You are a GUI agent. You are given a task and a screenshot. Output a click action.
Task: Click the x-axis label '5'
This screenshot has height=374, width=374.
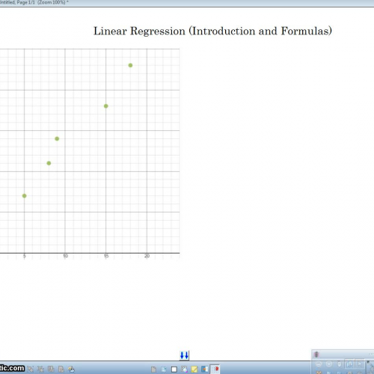click(x=25, y=256)
